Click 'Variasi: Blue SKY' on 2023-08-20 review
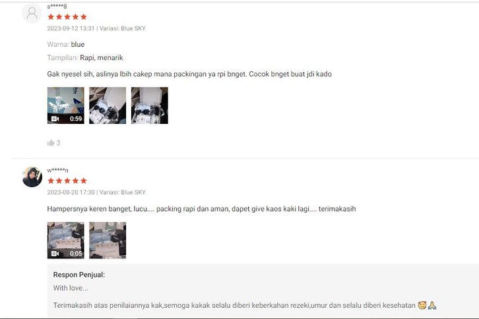Viewport: 479px width, 319px height. 123,192
